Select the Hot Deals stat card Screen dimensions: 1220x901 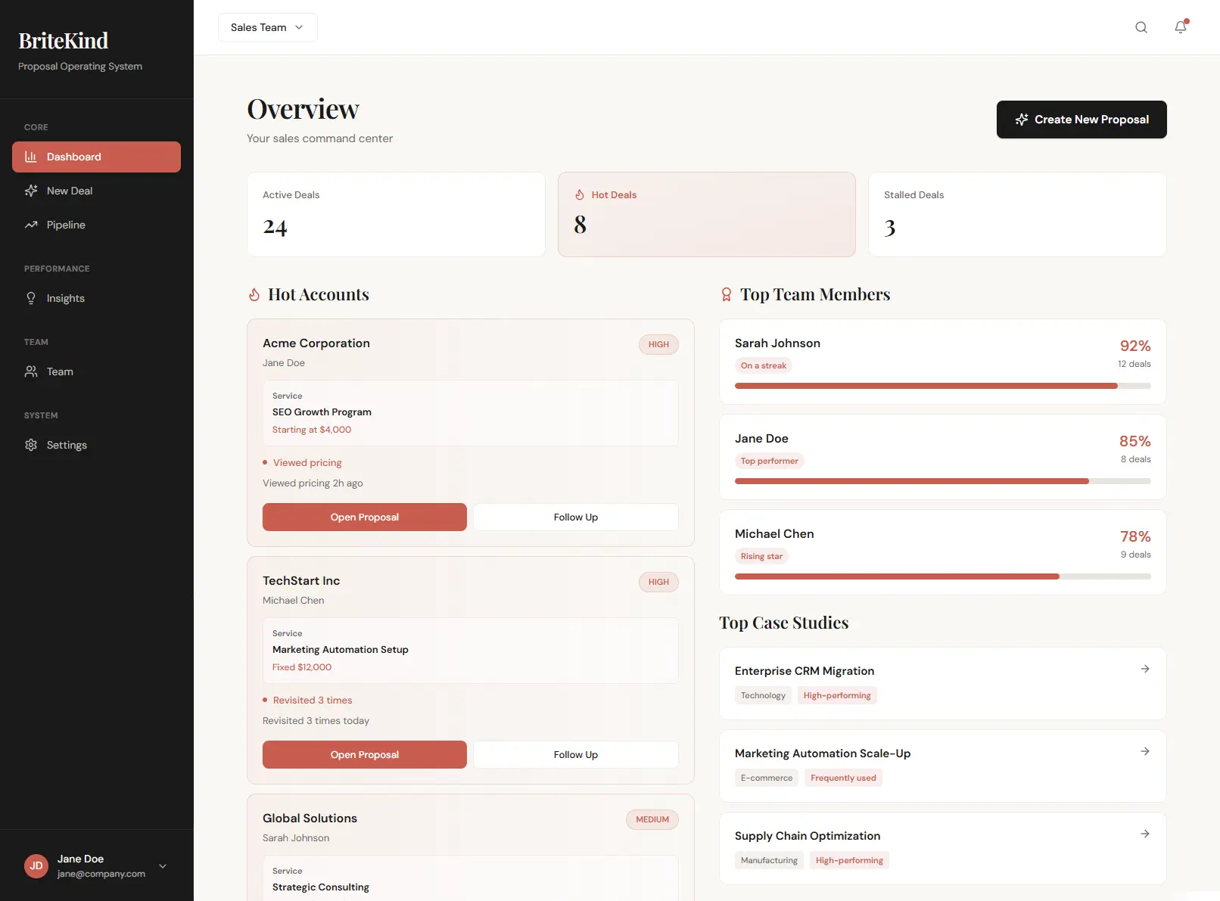coord(706,214)
